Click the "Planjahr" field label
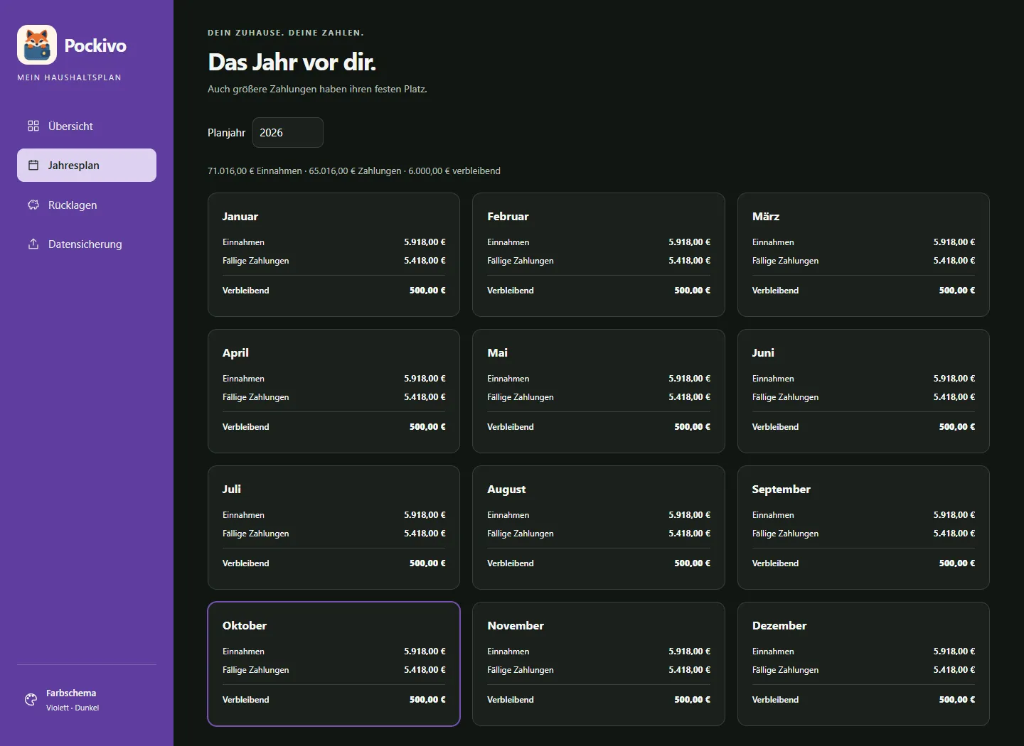This screenshot has width=1024, height=746. point(226,133)
